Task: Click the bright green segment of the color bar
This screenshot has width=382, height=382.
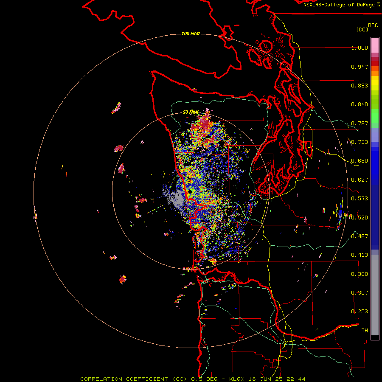Action: (375, 116)
